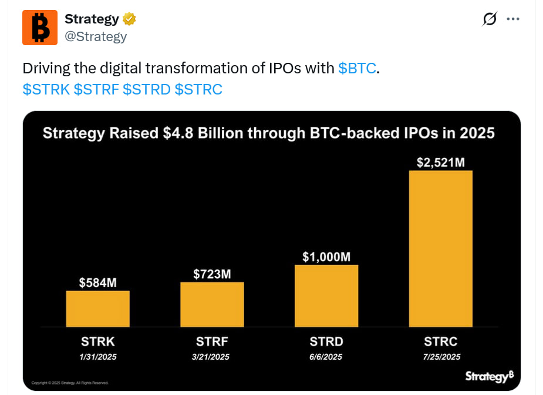Click the @Strategy username handle

(96, 36)
